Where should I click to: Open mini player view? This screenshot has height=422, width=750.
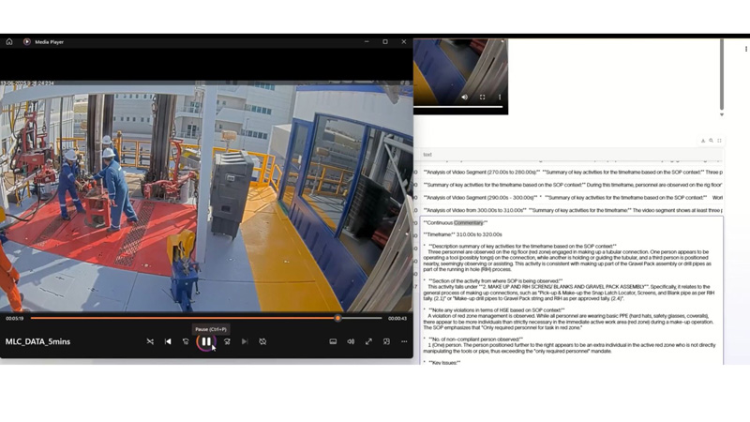coord(386,341)
